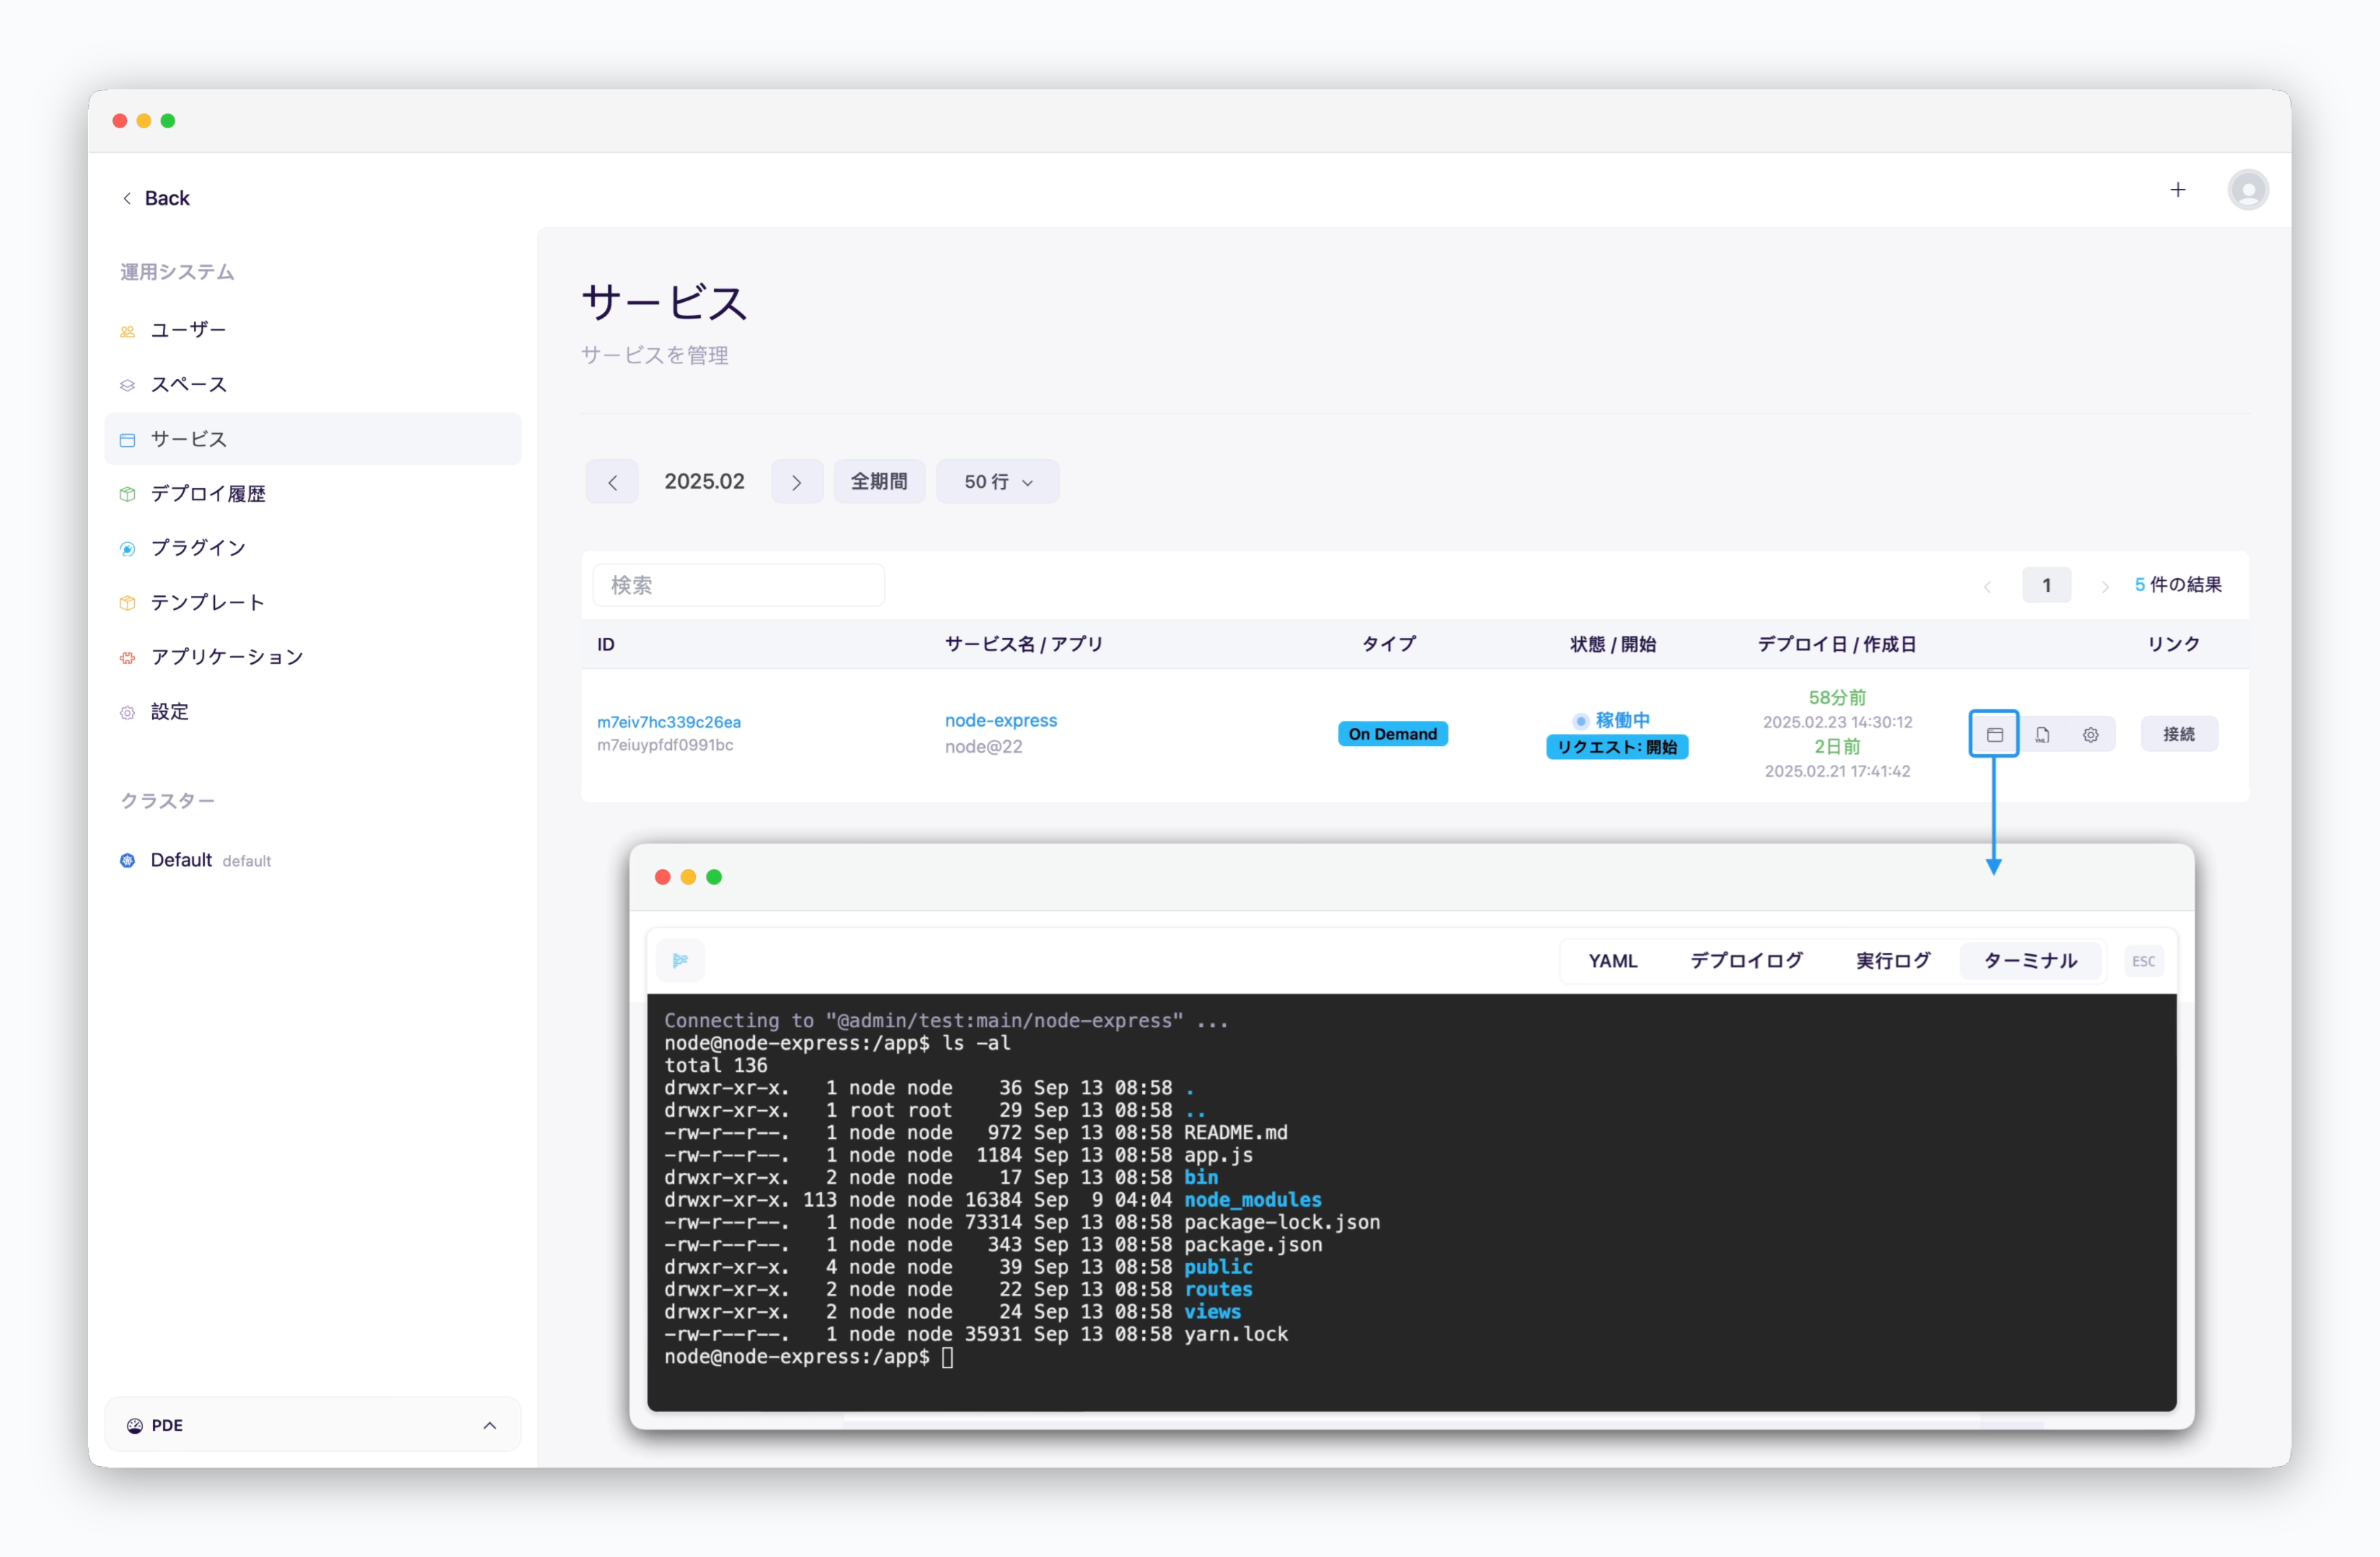Go back using the Back chevron icon
Viewport: 2380px width, 1557px height.
pyautogui.click(x=127, y=199)
